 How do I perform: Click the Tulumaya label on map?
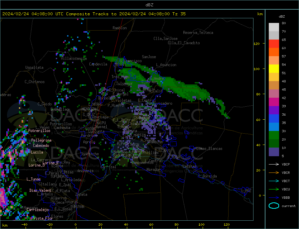124,83
